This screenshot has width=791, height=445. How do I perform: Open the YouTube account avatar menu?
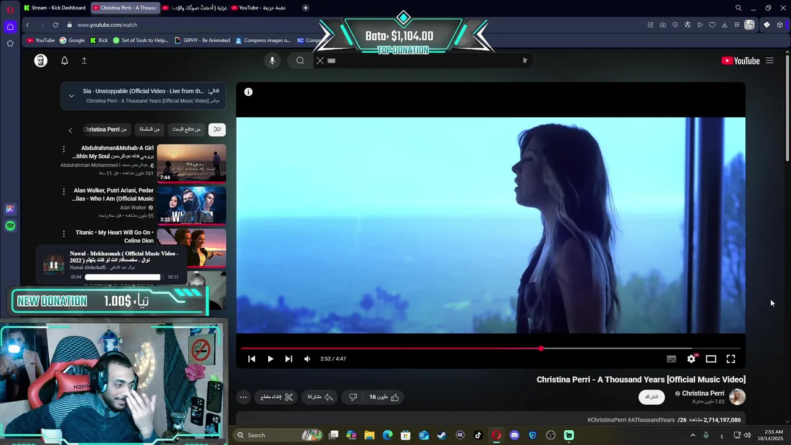point(41,61)
